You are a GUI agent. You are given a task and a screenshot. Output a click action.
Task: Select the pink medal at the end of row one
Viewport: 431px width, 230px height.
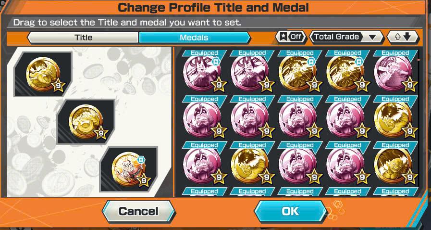click(393, 74)
